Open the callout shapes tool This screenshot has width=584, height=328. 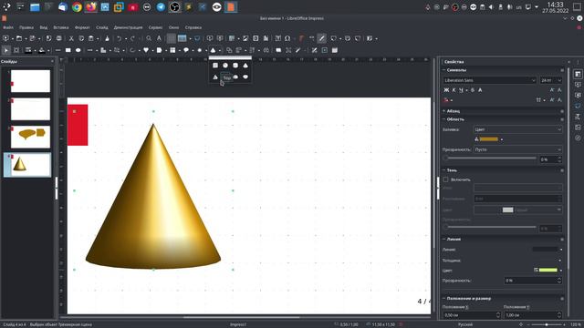[x=186, y=50]
